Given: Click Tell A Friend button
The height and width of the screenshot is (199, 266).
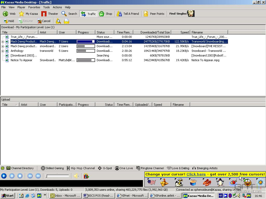Looking at the screenshot, I should click(128, 14).
